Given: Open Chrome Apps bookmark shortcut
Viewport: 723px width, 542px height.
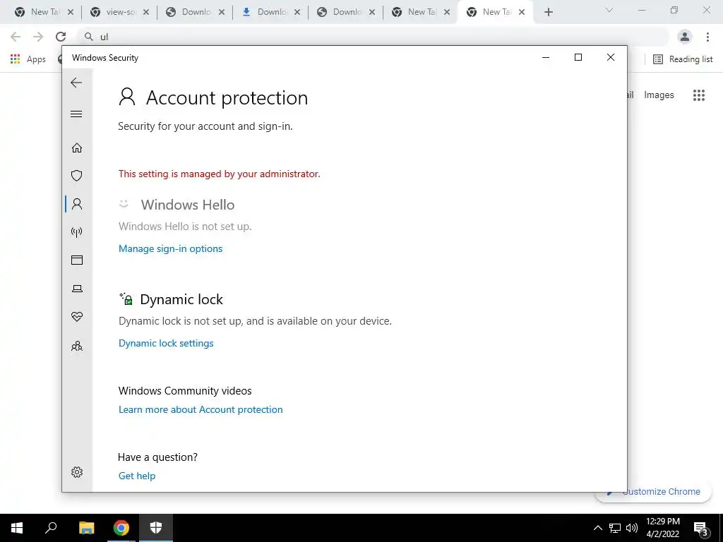Looking at the screenshot, I should (28, 59).
